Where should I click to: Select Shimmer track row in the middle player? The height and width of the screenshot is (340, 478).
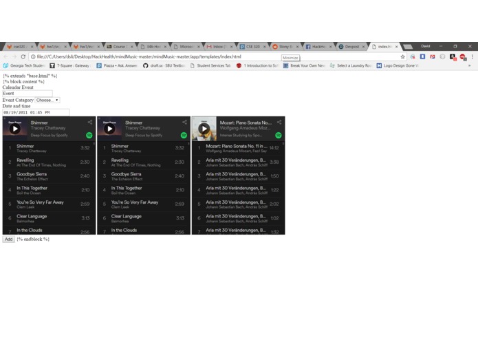(144, 148)
